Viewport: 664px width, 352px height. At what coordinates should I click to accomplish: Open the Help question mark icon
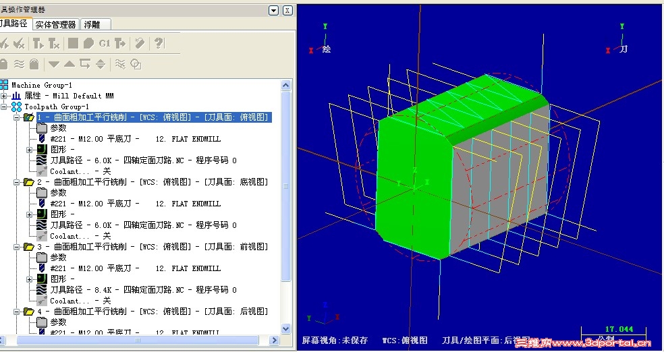click(159, 43)
